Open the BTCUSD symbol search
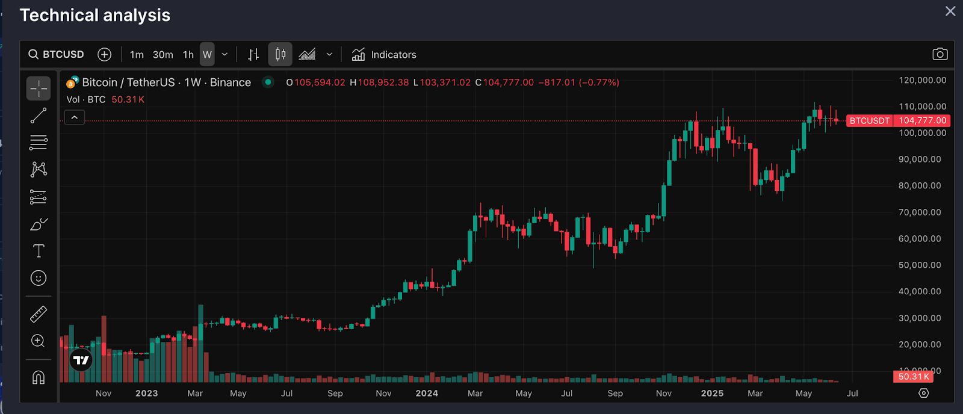 (56, 54)
